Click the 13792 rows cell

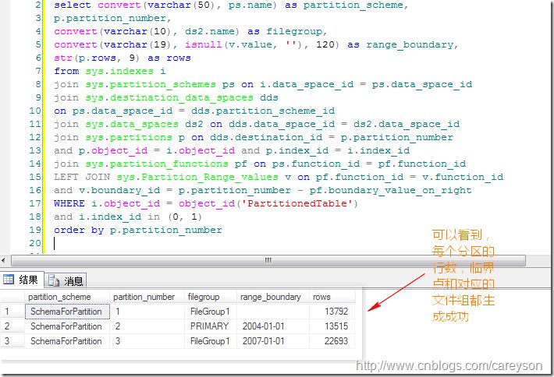[x=332, y=312]
